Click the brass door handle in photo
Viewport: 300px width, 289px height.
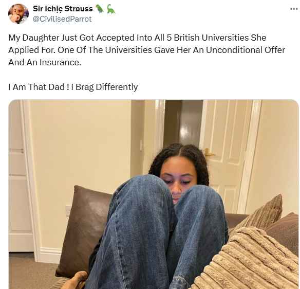coord(209,153)
